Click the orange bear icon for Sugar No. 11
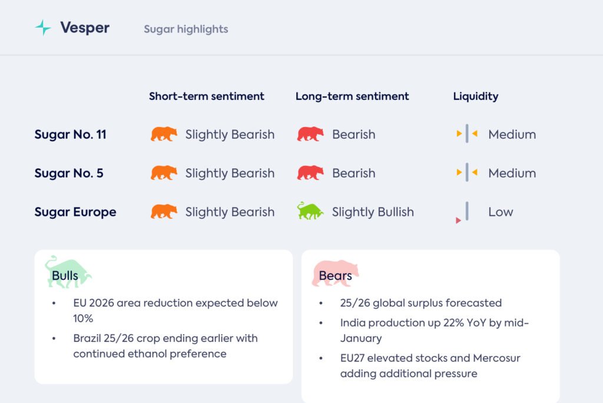Image resolution: width=603 pixels, height=403 pixels. pyautogui.click(x=164, y=134)
